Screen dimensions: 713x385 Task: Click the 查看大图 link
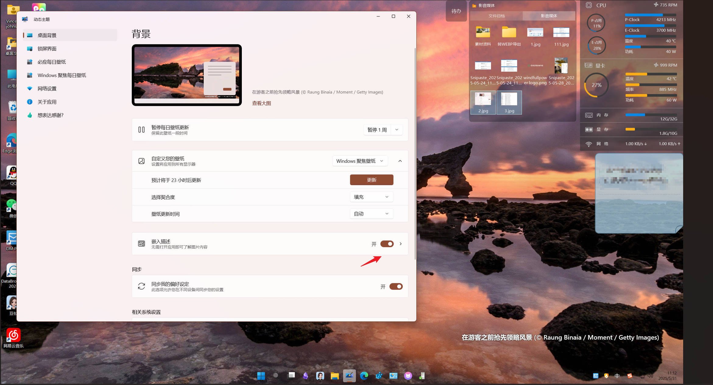[261, 103]
